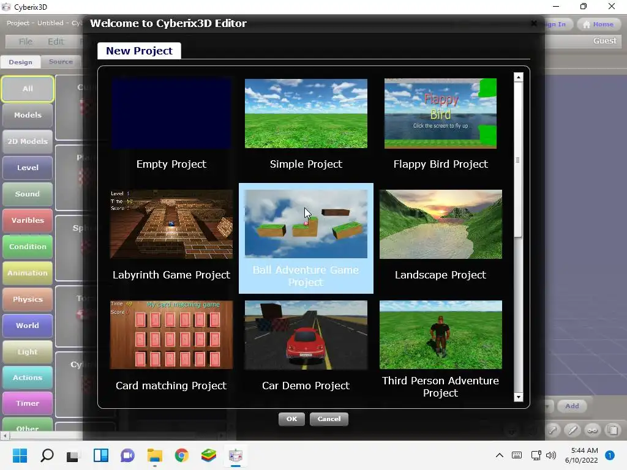Select the Animation category button
This screenshot has height=470, width=627.
[x=28, y=273]
